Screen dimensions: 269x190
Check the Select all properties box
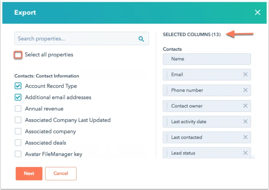18,55
